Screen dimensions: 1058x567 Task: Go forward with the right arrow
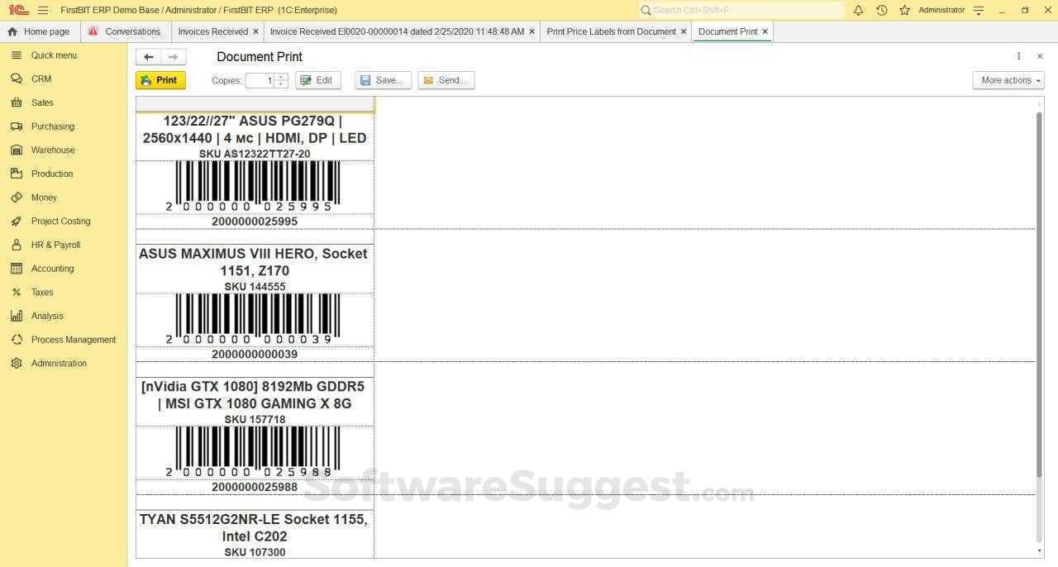pyautogui.click(x=174, y=57)
